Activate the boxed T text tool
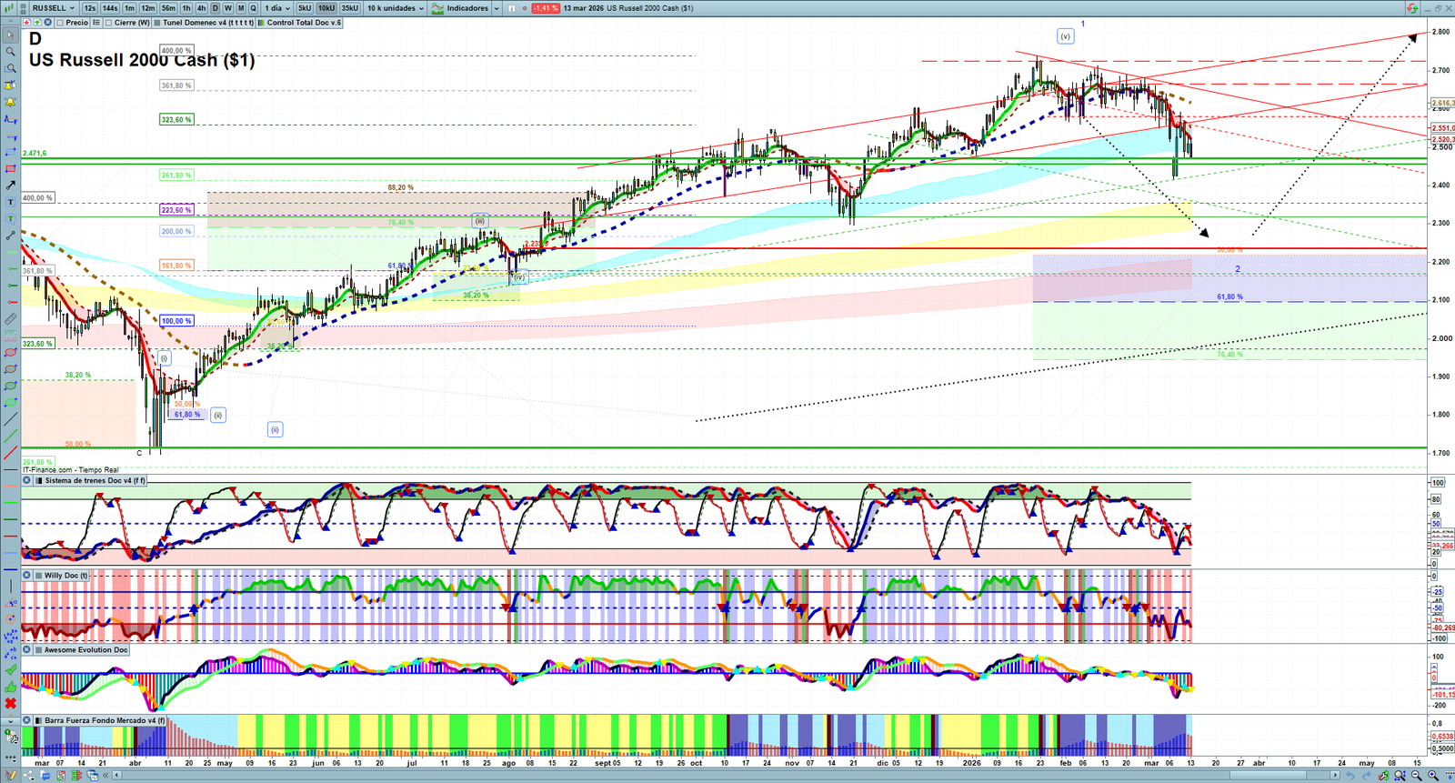Image resolution: width=1455 pixels, height=783 pixels. pyautogui.click(x=11, y=202)
